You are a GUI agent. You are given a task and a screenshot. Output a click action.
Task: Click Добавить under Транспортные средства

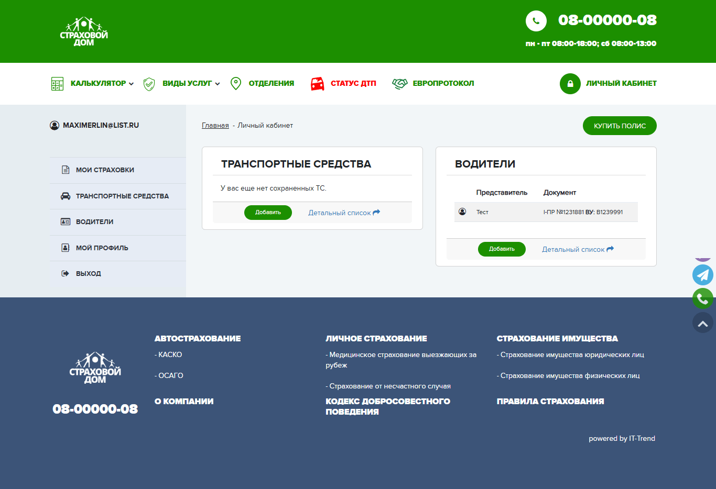(268, 213)
